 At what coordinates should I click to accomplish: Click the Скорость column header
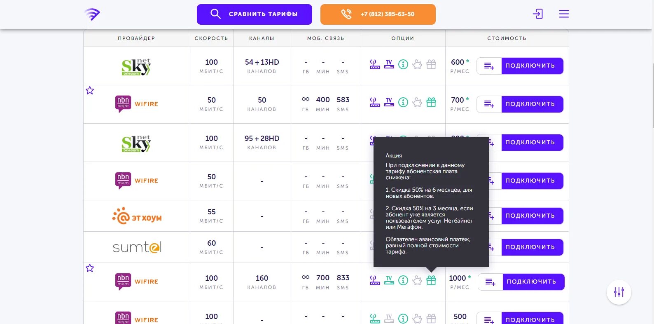tap(211, 38)
